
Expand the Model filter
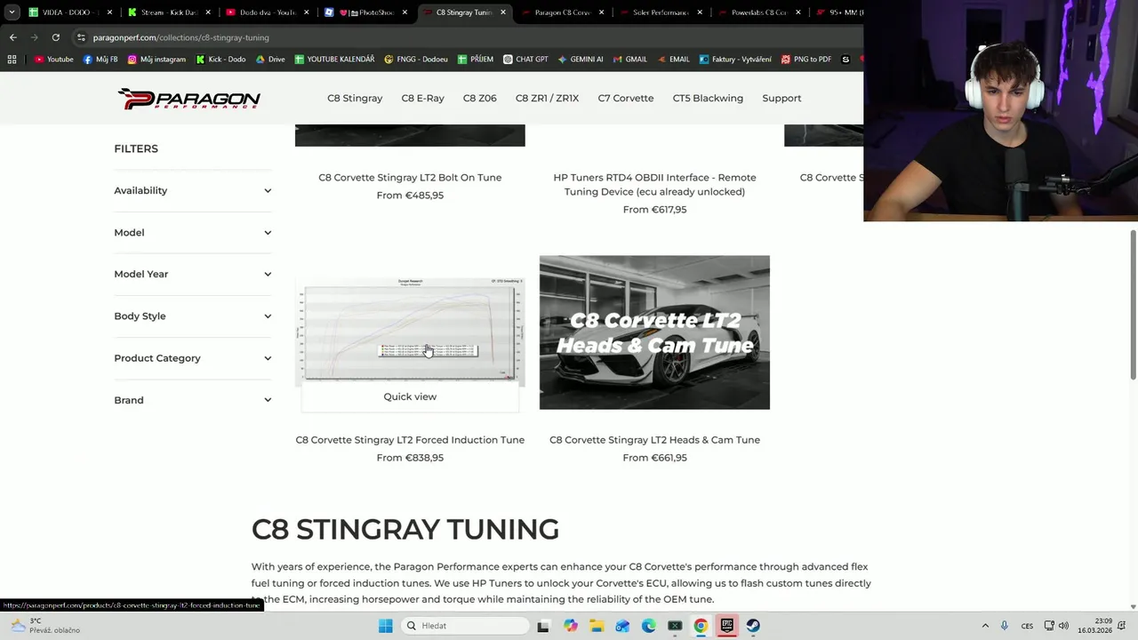(193, 233)
